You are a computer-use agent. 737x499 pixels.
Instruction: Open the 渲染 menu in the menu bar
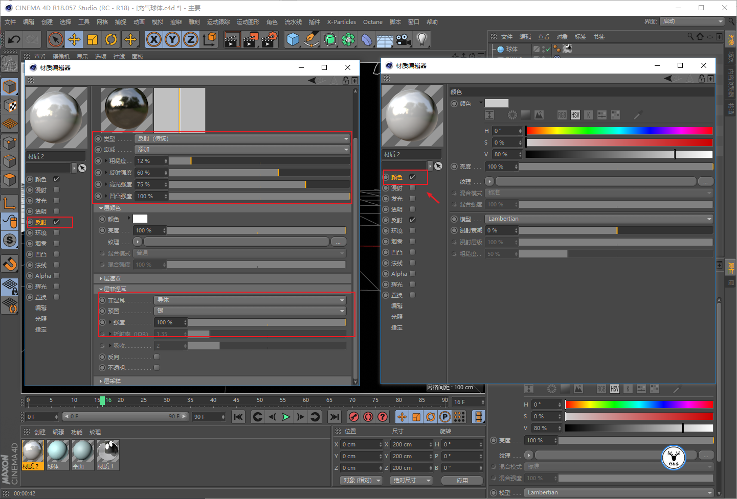point(176,22)
